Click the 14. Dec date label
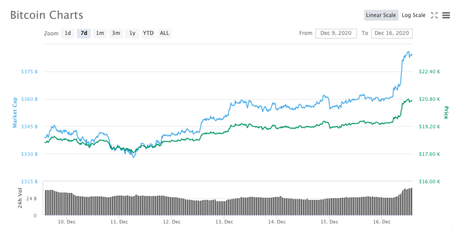Viewport: 452px width, 230px height. click(x=276, y=222)
